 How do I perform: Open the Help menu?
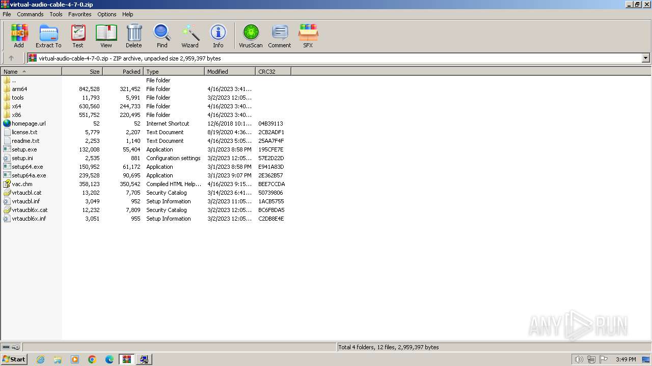pyautogui.click(x=128, y=14)
